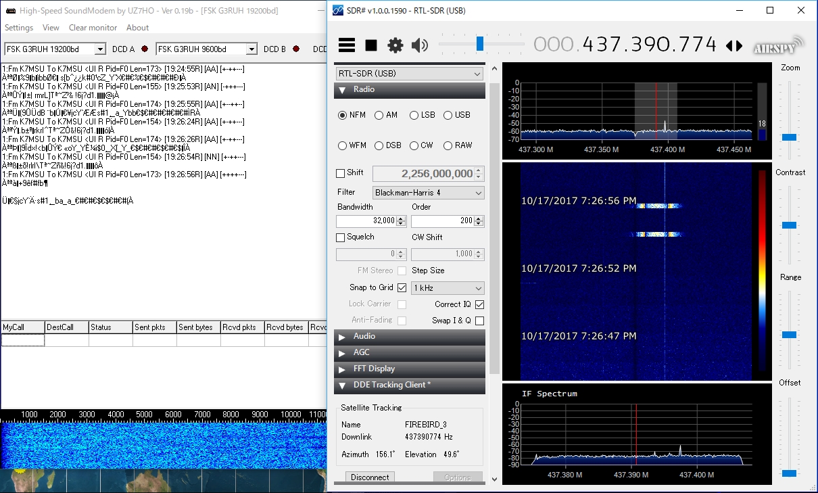818x493 pixels.
Task: Click Clear monitor menu item
Action: click(x=93, y=28)
